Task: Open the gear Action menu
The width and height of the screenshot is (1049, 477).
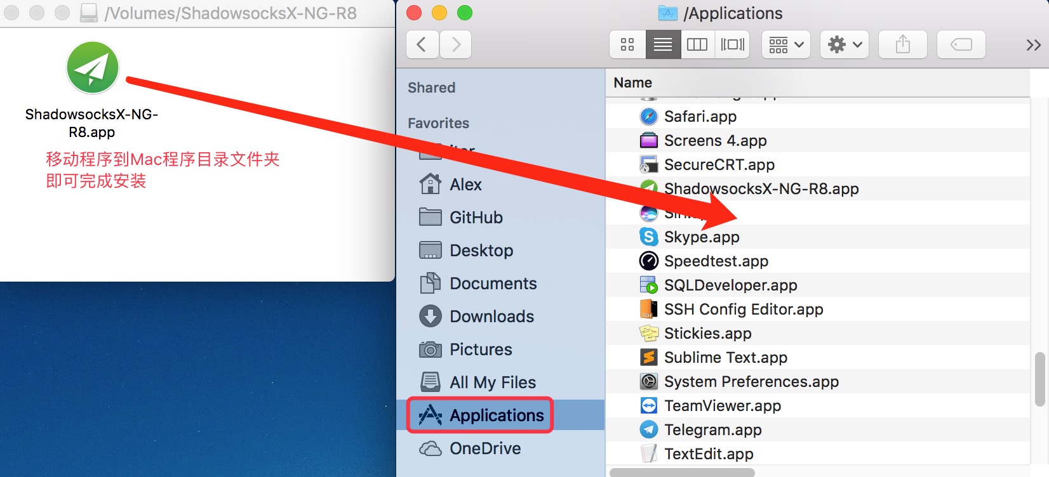Action: tap(845, 44)
